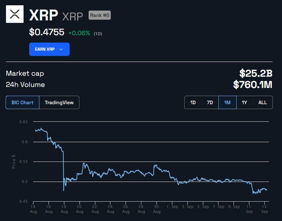
Task: Switch the chart to 1Y view
Action: pos(245,103)
